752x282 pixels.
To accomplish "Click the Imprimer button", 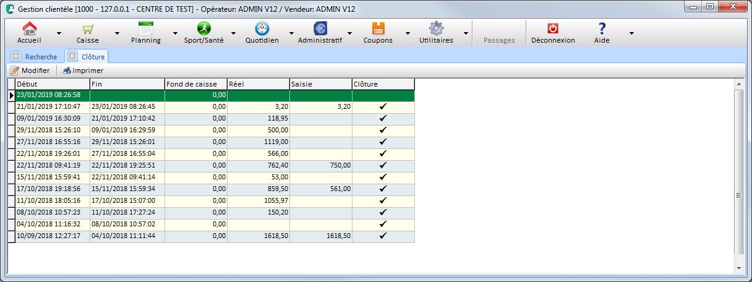I will (83, 70).
